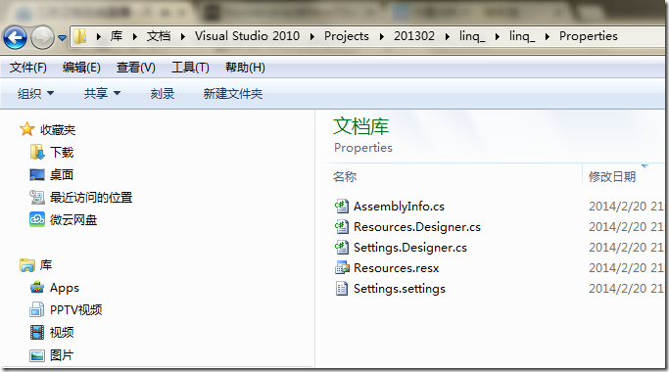The width and height of the screenshot is (669, 372).
Task: Open 下载 in favorites
Action: click(x=62, y=153)
